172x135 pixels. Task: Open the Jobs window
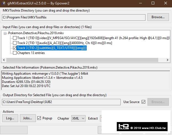pyautogui.click(x=28, y=118)
